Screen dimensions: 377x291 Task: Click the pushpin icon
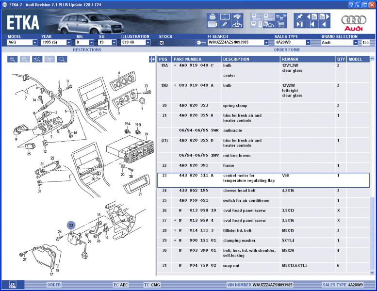click(300, 16)
